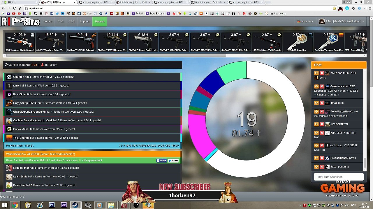373x209 pixels.
Task: Open the Windows Start menu
Action: click(5, 205)
